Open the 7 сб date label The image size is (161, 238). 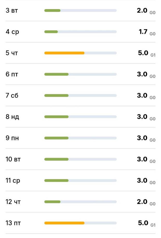click(12, 96)
